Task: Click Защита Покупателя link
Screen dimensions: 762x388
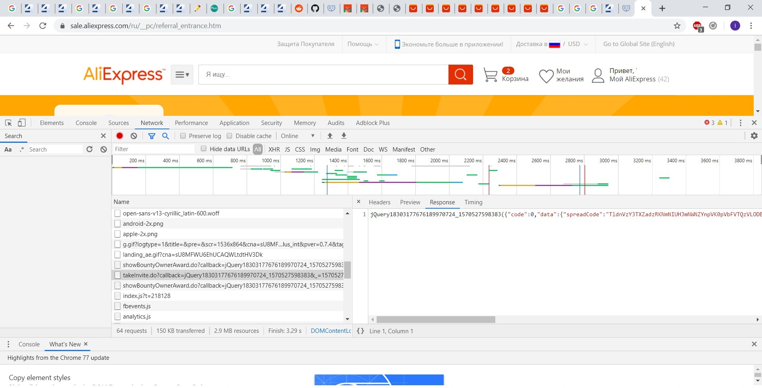Action: click(x=306, y=44)
